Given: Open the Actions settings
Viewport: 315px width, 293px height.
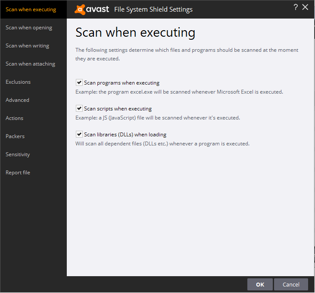Looking at the screenshot, I should [x=14, y=118].
